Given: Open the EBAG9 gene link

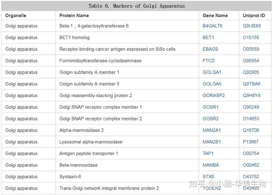Looking at the screenshot, I should pos(210,49).
